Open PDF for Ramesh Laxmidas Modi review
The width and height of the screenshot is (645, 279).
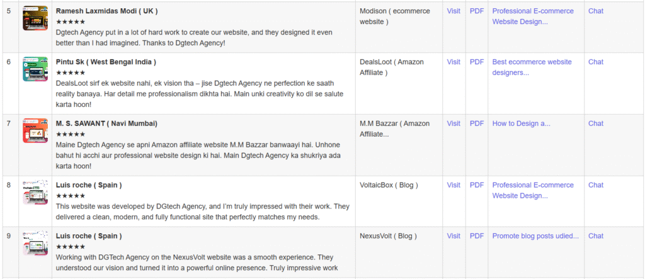477,11
